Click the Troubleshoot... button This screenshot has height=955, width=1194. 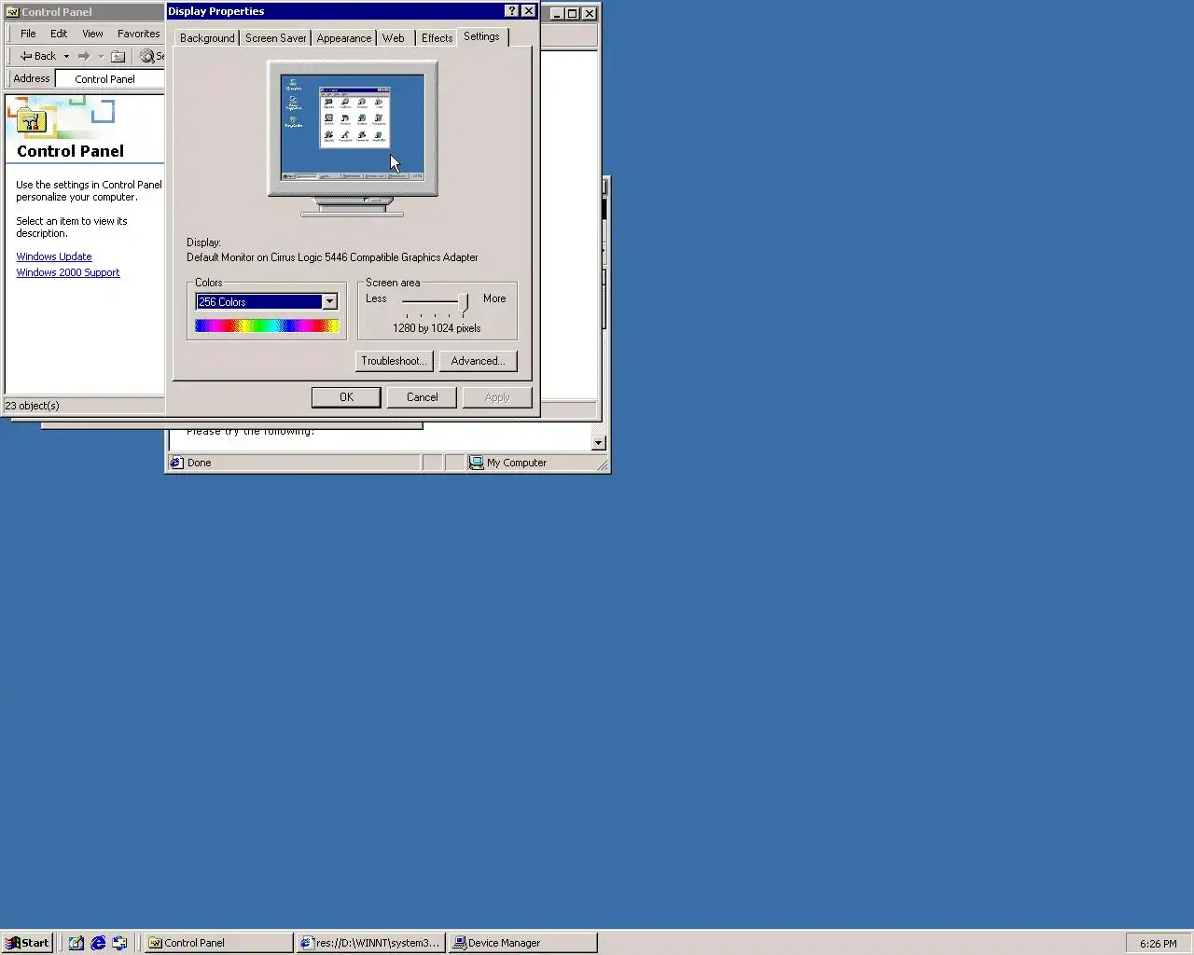[x=395, y=361]
